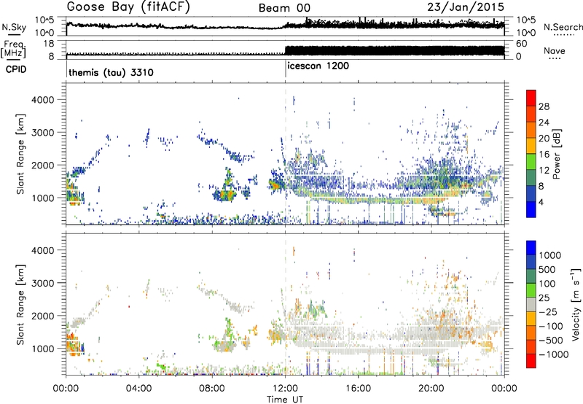
Task: Click the left '10^5' noise axis label
Action: [44, 20]
